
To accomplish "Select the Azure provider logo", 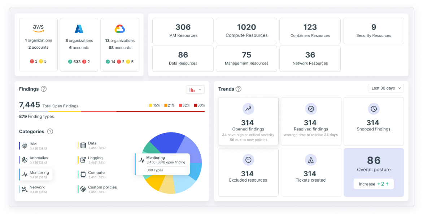I will pyautogui.click(x=79, y=29).
